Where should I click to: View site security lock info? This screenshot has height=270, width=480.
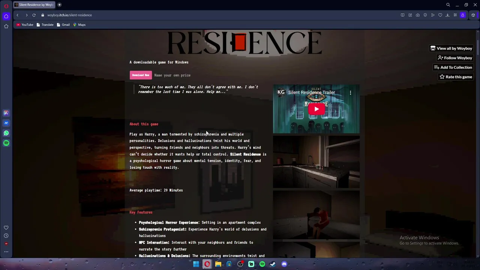click(43, 15)
